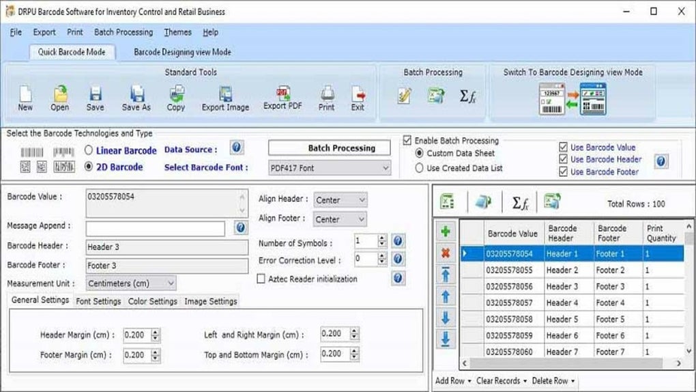
Task: Check the Aztec Reader initialization box
Action: (261, 279)
